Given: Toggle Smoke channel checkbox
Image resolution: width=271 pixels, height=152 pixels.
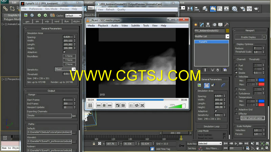Looking at the screenshot, I should point(236,73).
